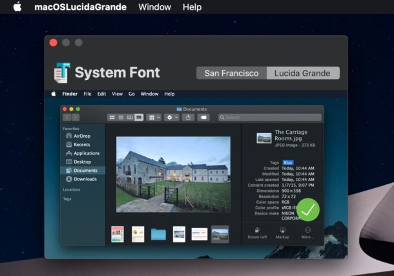The width and height of the screenshot is (394, 276).
Task: Click the Resolution value 72 × 72
Action: 289,196
